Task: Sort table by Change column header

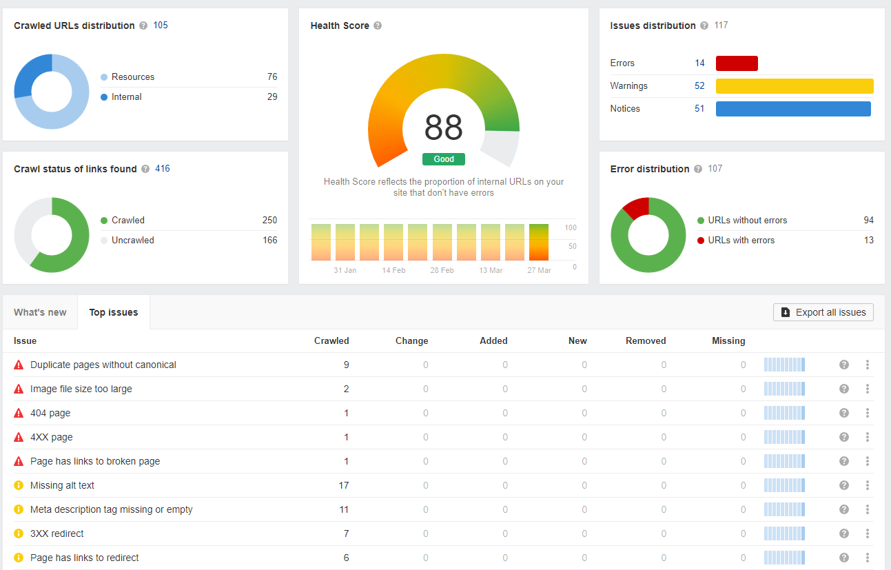Action: (411, 340)
